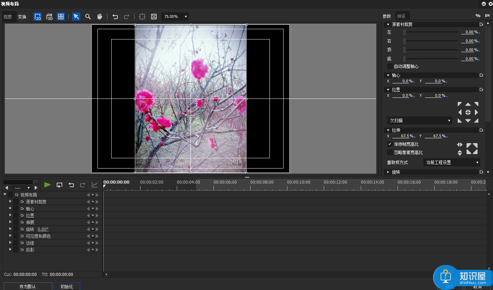Switch units to px
This screenshot has width=493, height=290.
coord(488,15)
